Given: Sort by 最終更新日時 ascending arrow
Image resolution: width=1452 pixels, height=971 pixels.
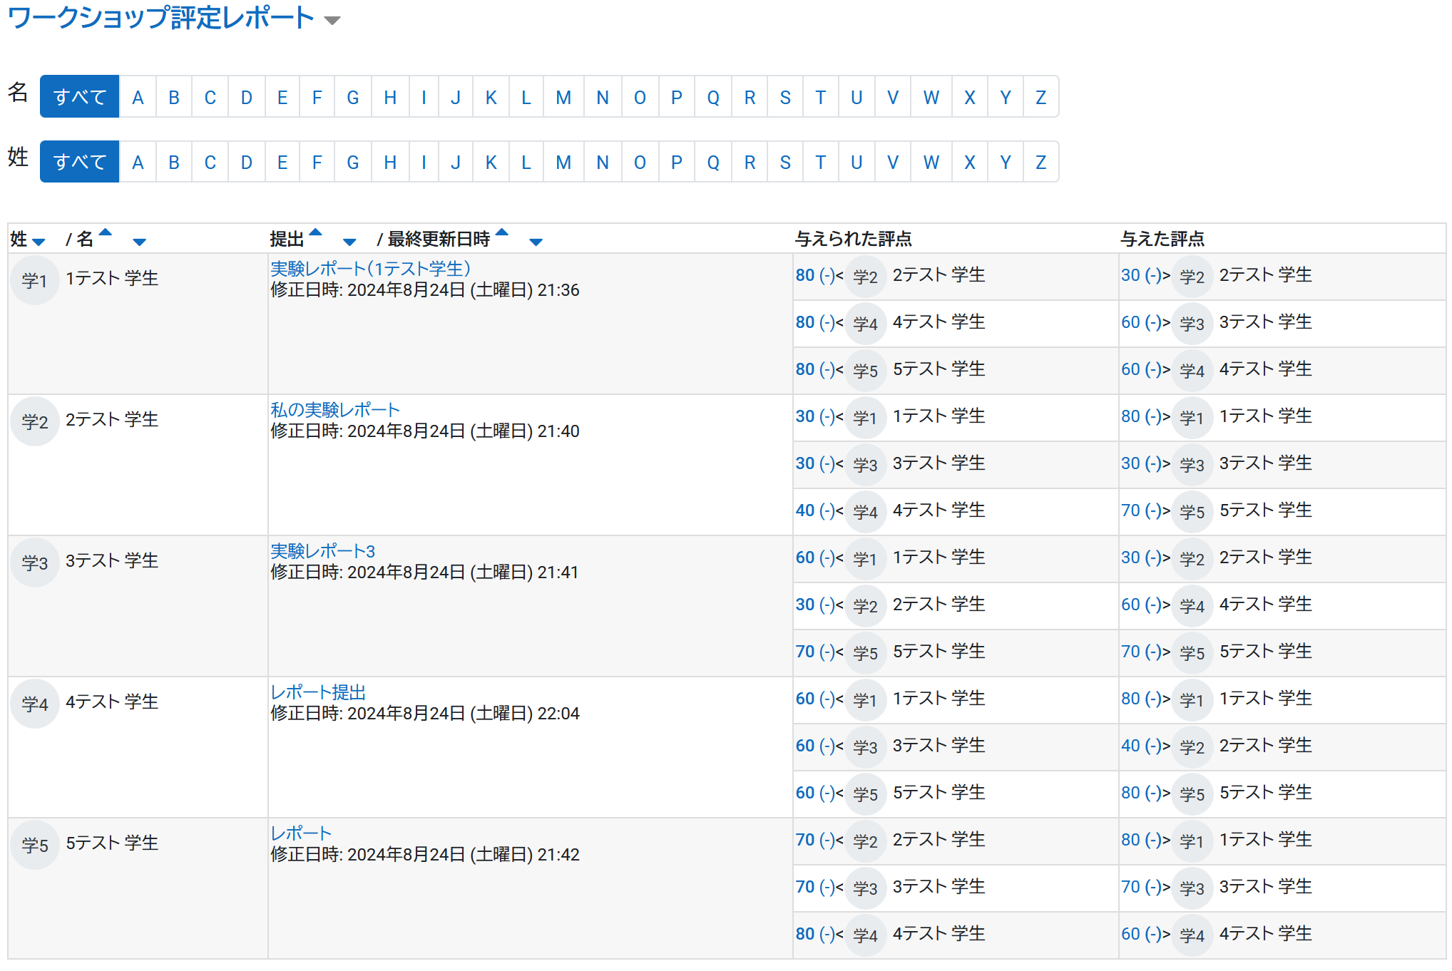Looking at the screenshot, I should coord(502,232).
